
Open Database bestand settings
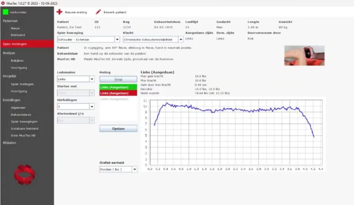25,129
